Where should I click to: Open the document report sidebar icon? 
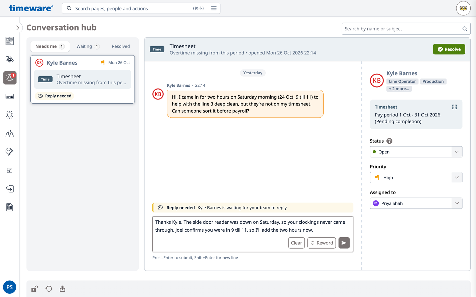pos(10,207)
